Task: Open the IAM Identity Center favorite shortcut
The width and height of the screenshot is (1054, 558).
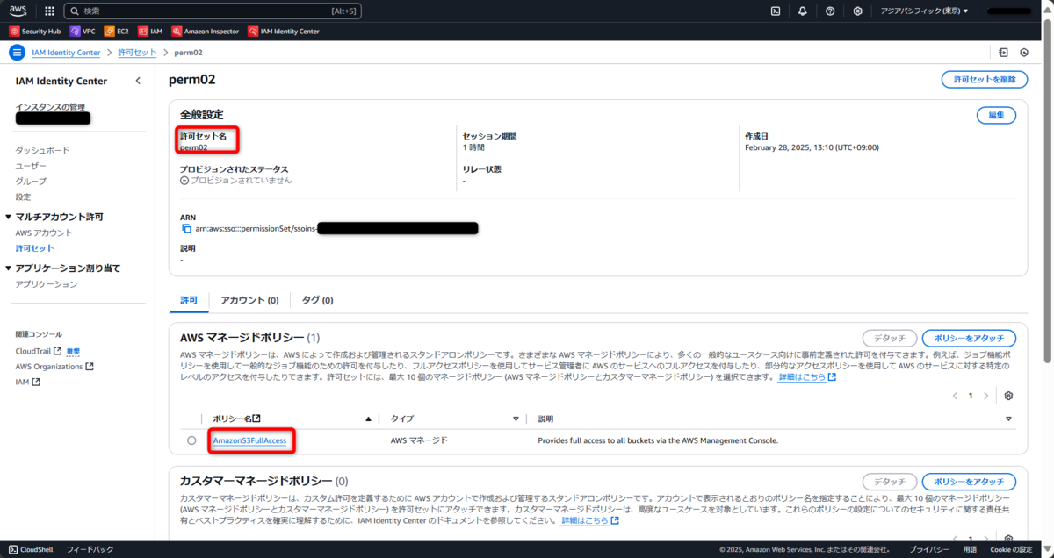Action: point(284,31)
